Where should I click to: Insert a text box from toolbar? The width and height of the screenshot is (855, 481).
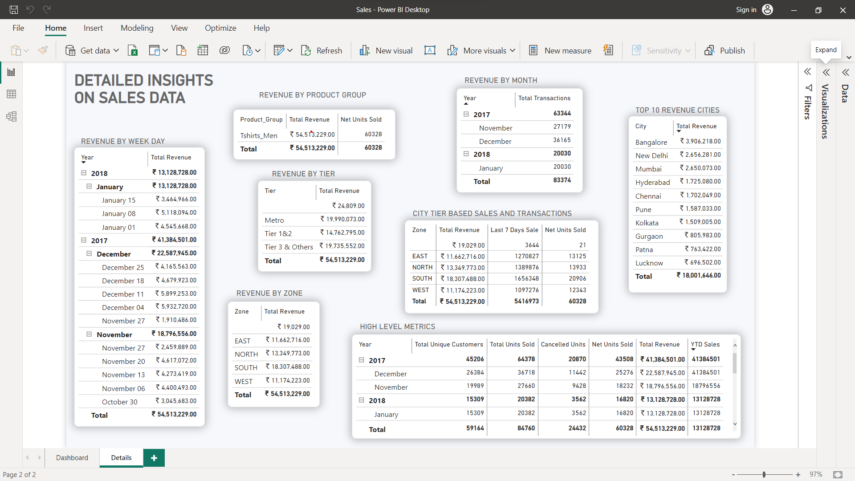430,51
